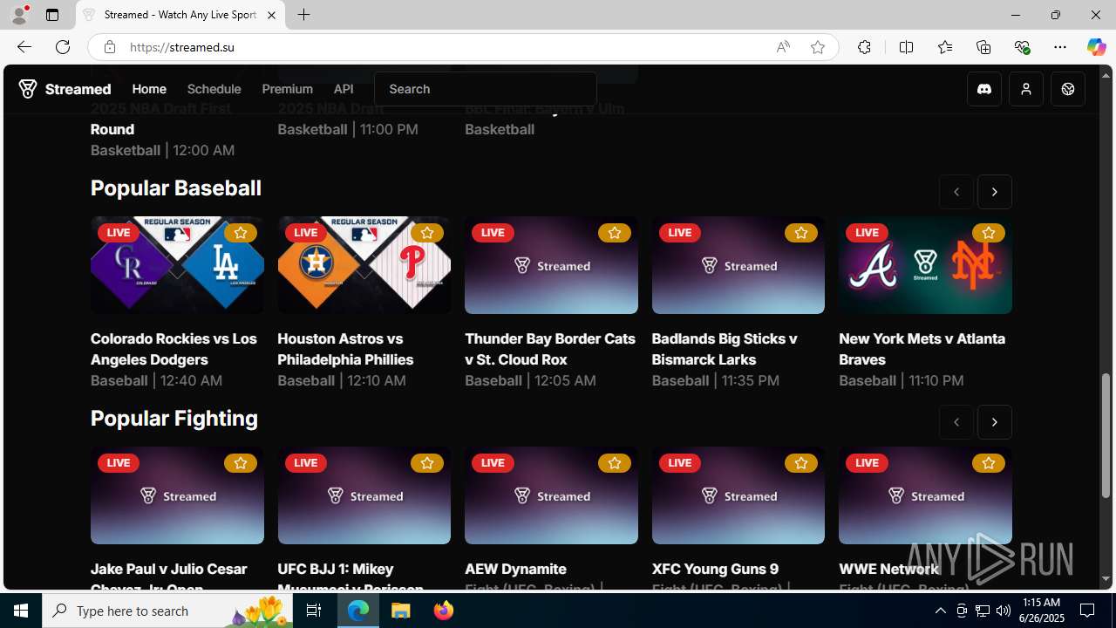
Task: Open the Premium nav item
Action: tap(288, 89)
